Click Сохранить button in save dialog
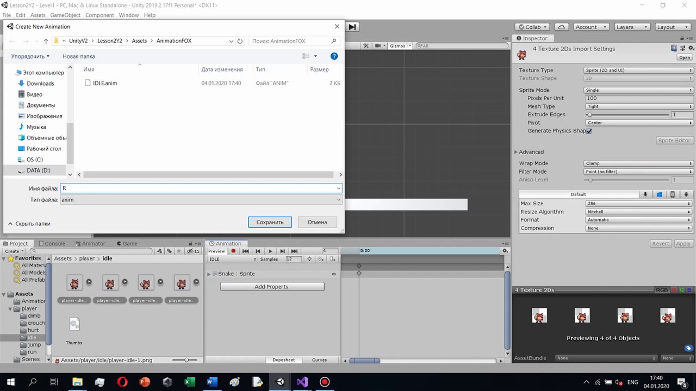The height and width of the screenshot is (391, 696). [x=270, y=222]
